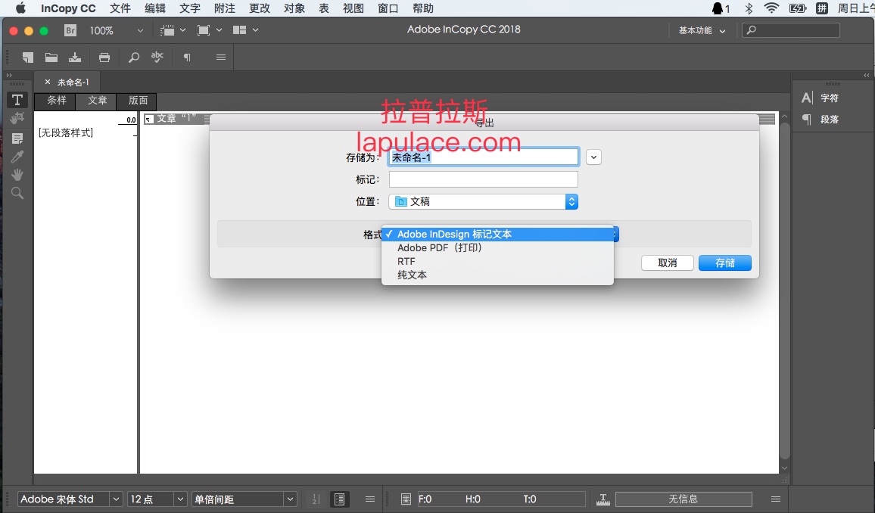Image resolution: width=875 pixels, height=513 pixels.
Task: Open the 附注 menu
Action: point(225,8)
